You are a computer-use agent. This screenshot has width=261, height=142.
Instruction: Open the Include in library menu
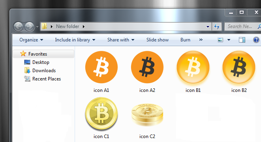click(75, 40)
